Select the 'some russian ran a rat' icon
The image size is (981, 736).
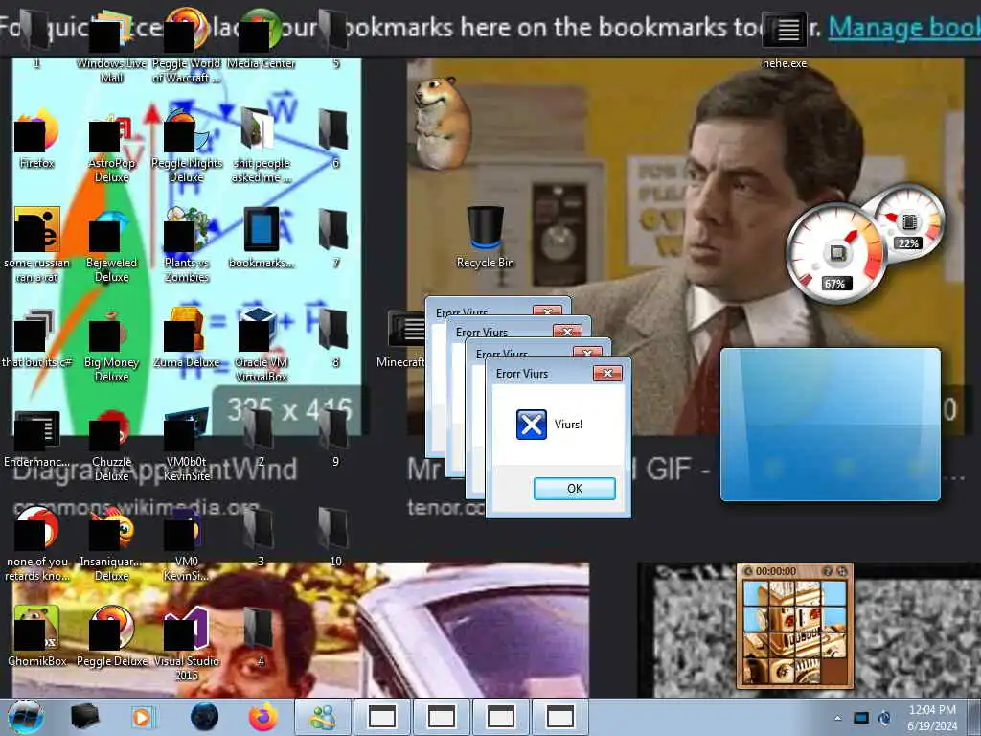click(x=36, y=246)
